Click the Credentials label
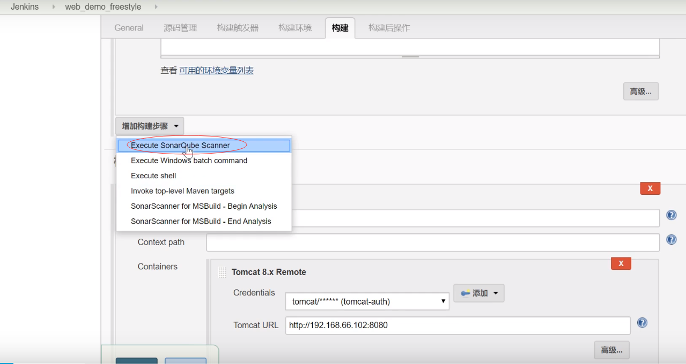686x364 pixels. [254, 293]
